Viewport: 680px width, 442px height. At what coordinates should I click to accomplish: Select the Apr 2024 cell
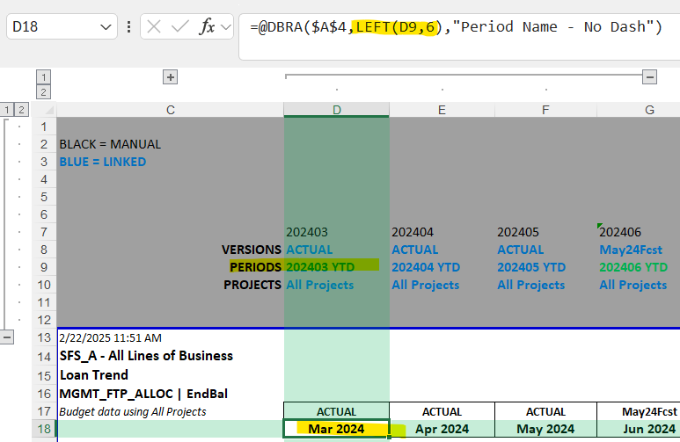point(442,429)
